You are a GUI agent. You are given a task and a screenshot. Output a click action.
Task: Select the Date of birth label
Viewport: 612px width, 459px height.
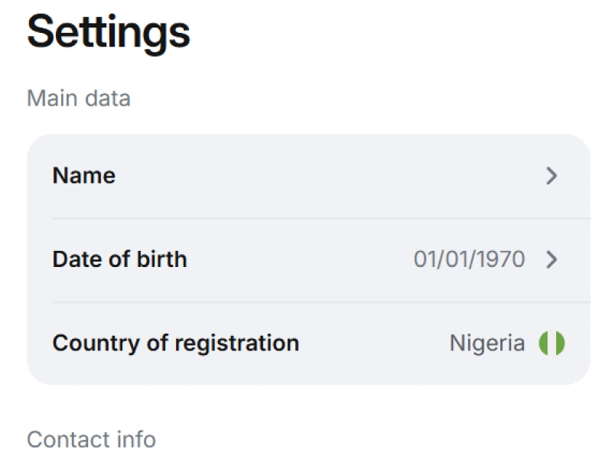pos(119,259)
